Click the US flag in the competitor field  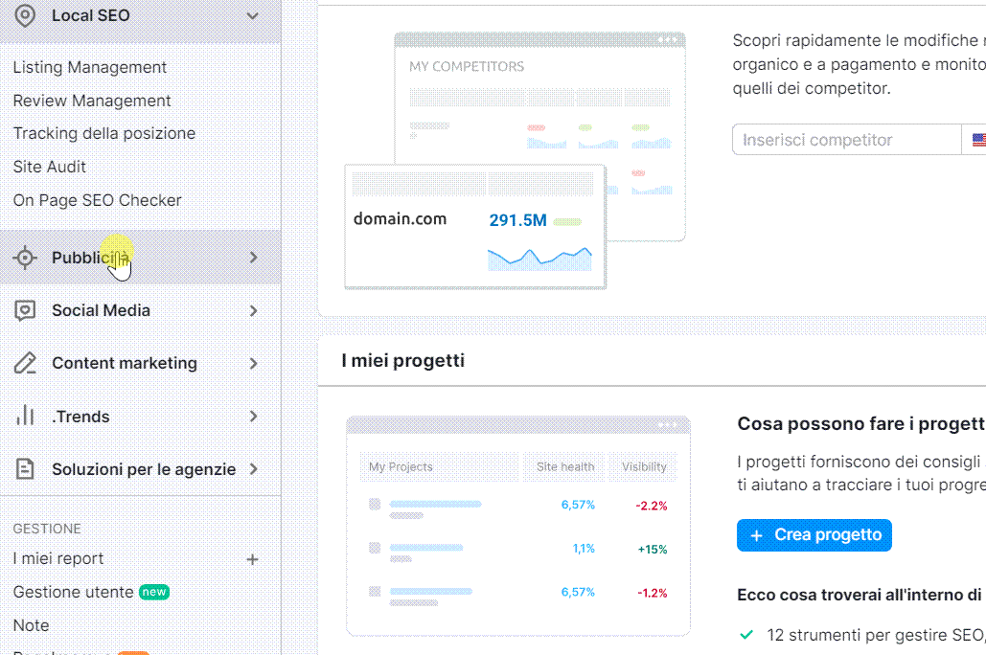click(976, 139)
